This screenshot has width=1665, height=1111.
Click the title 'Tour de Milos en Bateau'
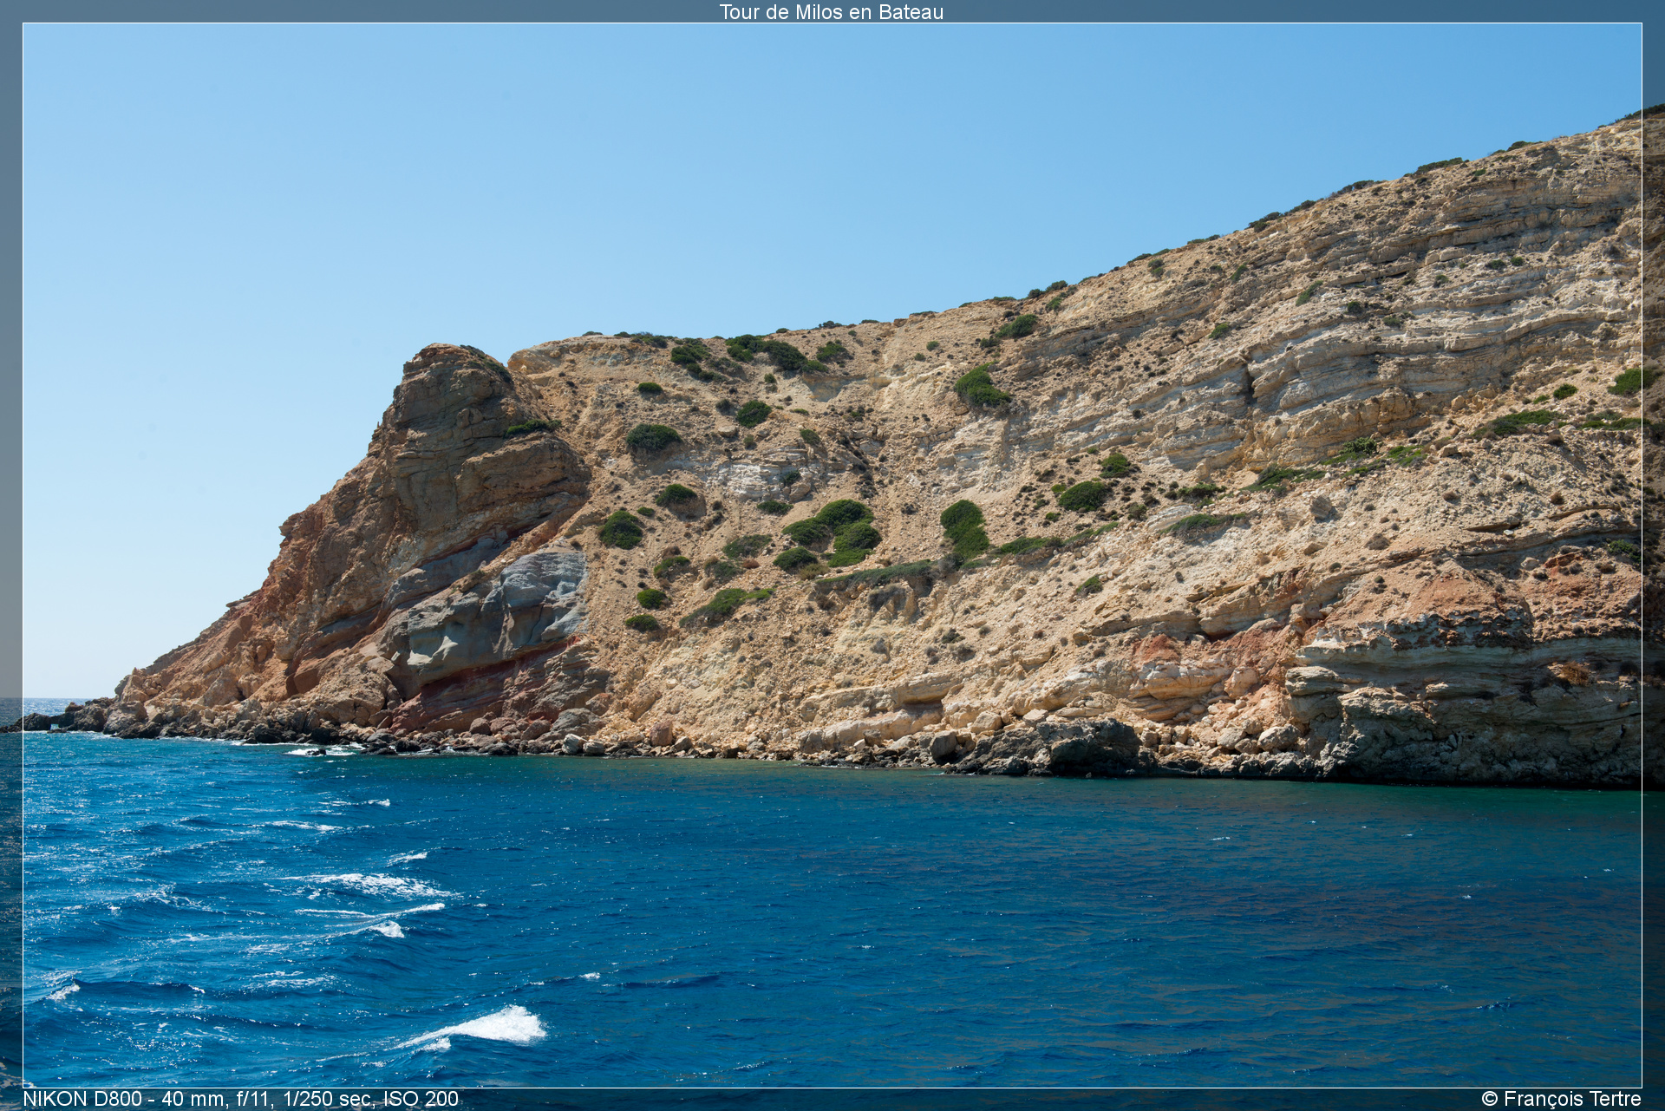831,12
